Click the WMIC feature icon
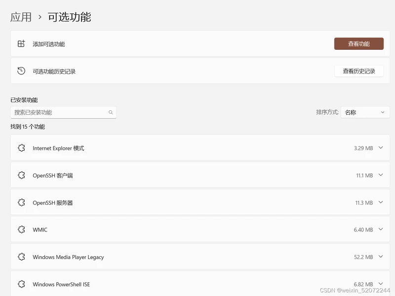 pos(21,230)
